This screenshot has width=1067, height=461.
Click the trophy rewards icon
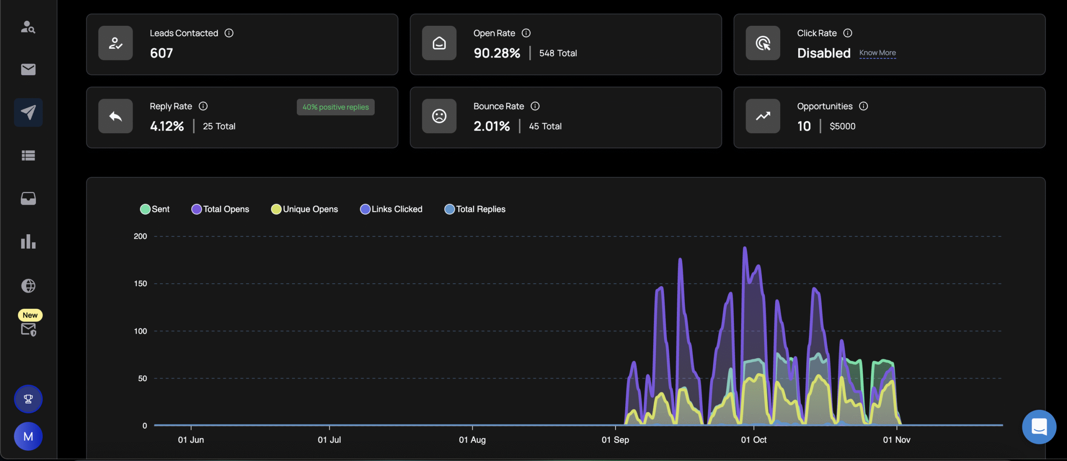tap(28, 399)
